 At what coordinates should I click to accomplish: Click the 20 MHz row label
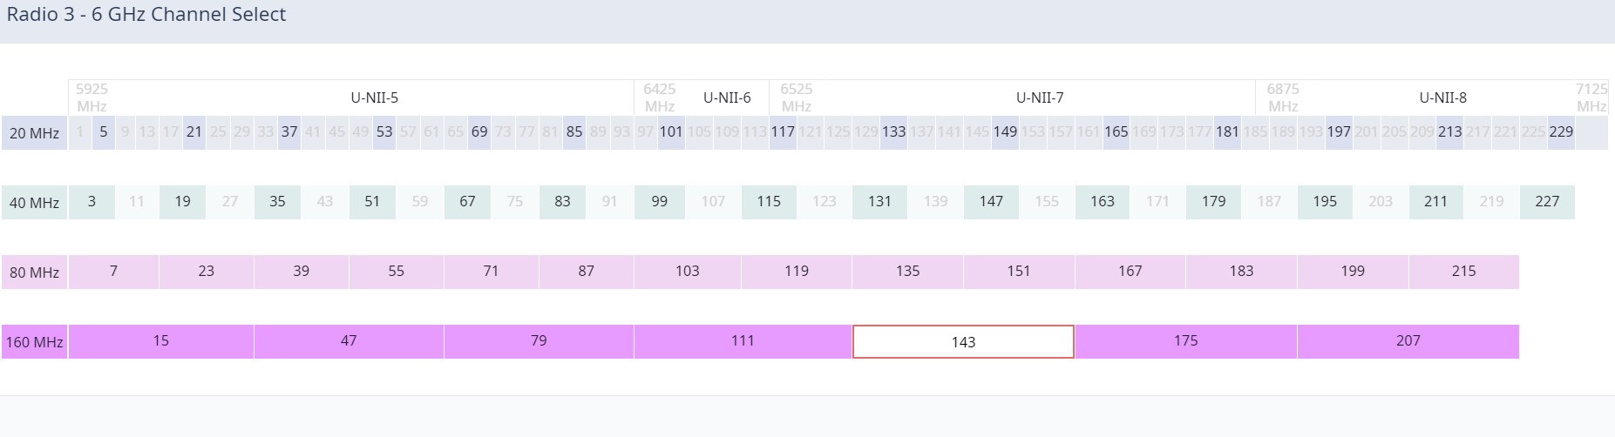click(34, 133)
